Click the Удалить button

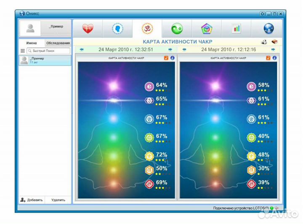point(58,200)
